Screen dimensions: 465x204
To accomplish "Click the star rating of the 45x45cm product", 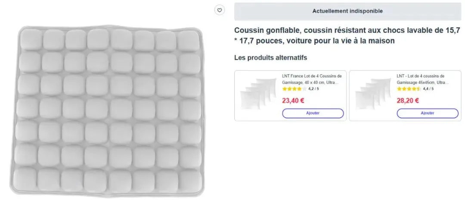I will click(x=409, y=89).
